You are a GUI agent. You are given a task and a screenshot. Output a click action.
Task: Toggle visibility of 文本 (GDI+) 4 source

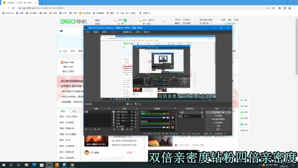pos(132,118)
